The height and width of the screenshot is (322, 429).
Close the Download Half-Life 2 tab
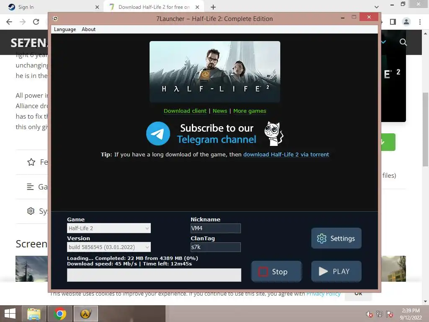[197, 7]
